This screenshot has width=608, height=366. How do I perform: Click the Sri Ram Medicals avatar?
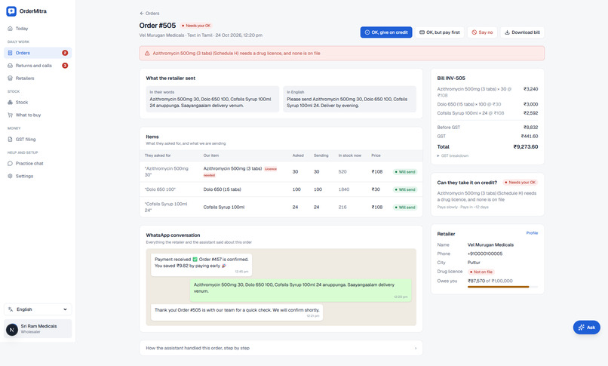click(x=12, y=330)
